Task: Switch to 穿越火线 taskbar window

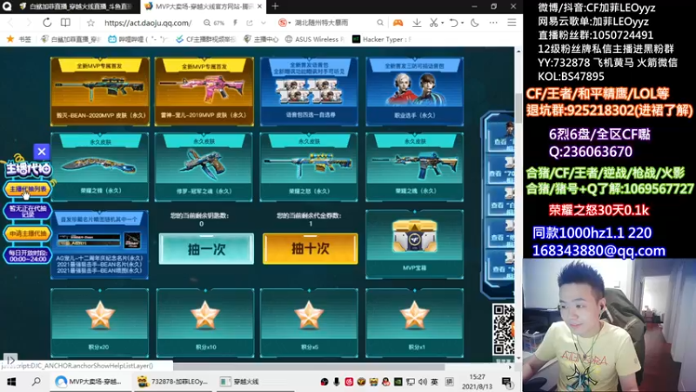Action: [240, 382]
